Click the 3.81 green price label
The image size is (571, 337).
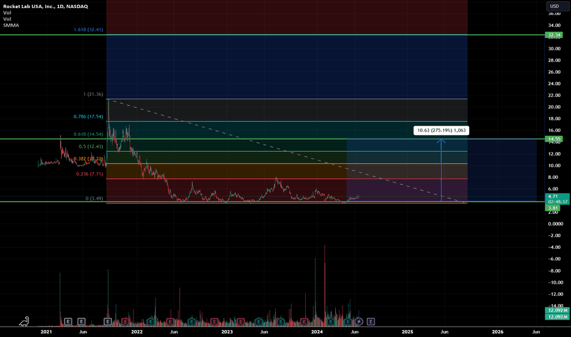click(x=553, y=208)
